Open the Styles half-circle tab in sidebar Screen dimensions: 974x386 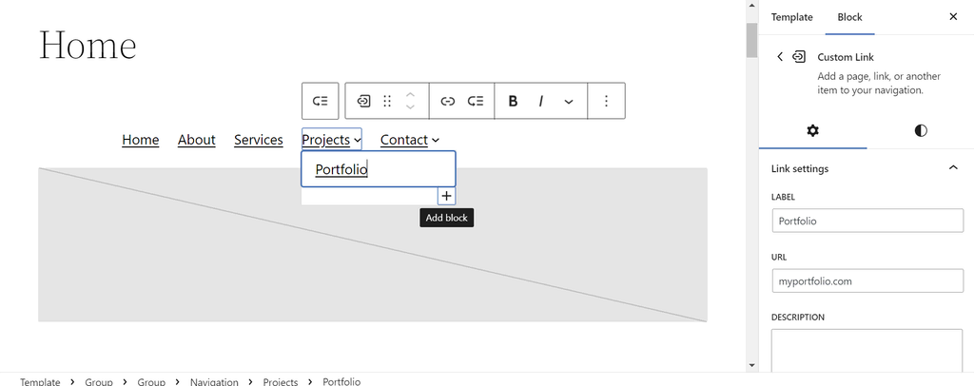(x=921, y=130)
